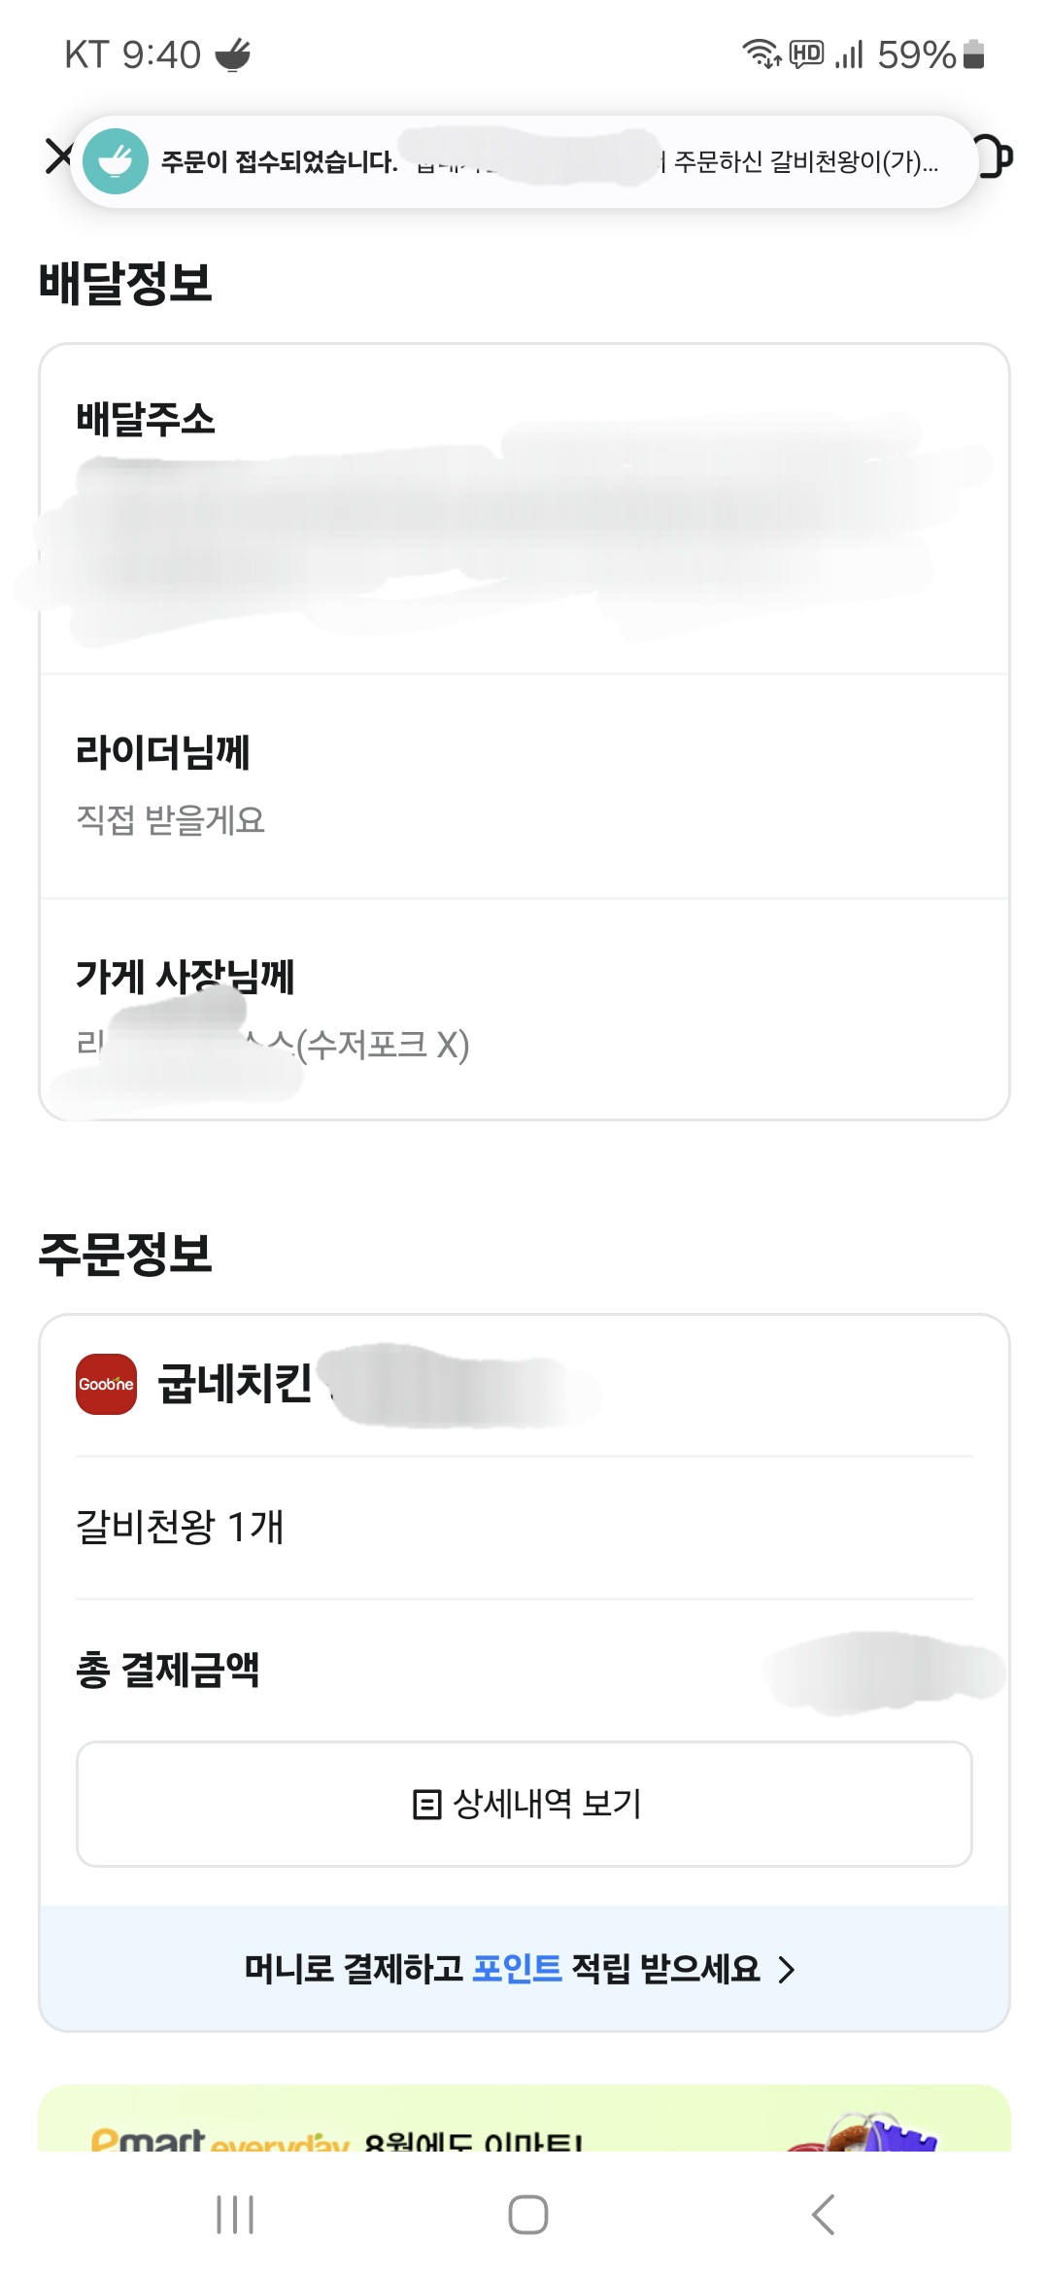
Task: Tap the battery indicator icon
Action: pyautogui.click(x=973, y=54)
